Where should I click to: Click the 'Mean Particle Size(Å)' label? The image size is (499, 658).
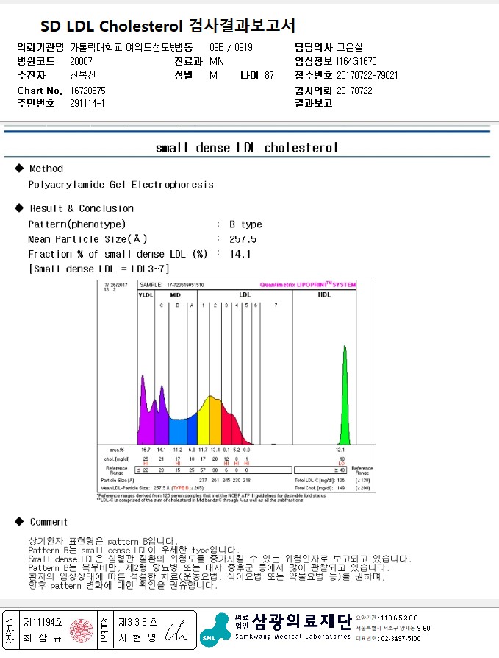87,239
